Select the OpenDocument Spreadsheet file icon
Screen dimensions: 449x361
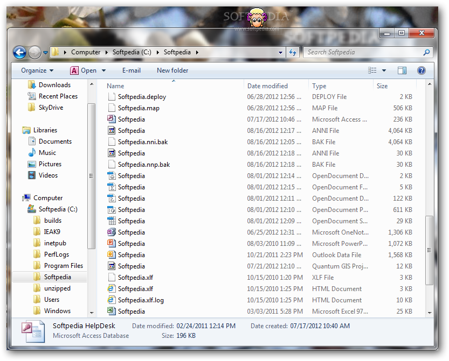click(x=112, y=221)
